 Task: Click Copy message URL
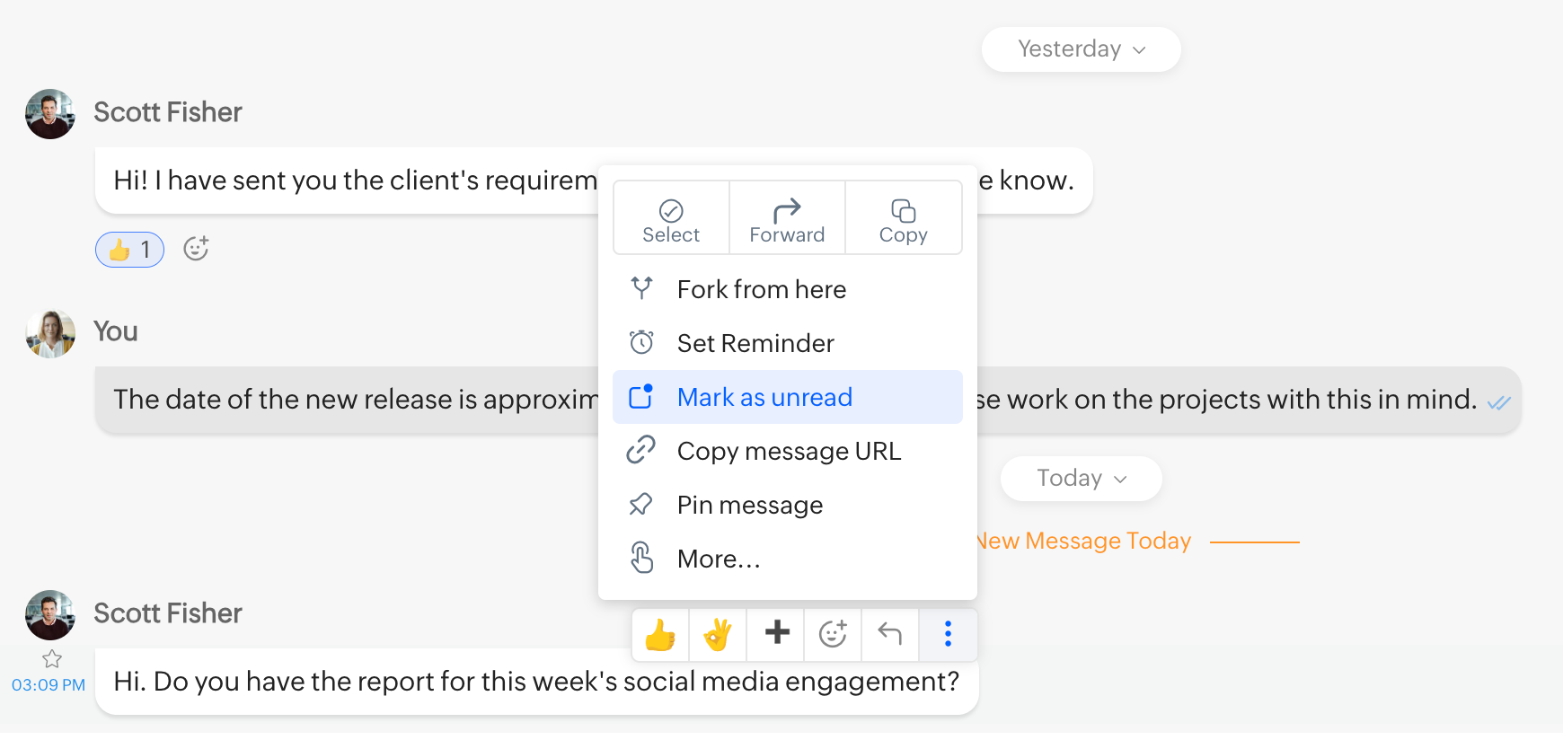(789, 451)
